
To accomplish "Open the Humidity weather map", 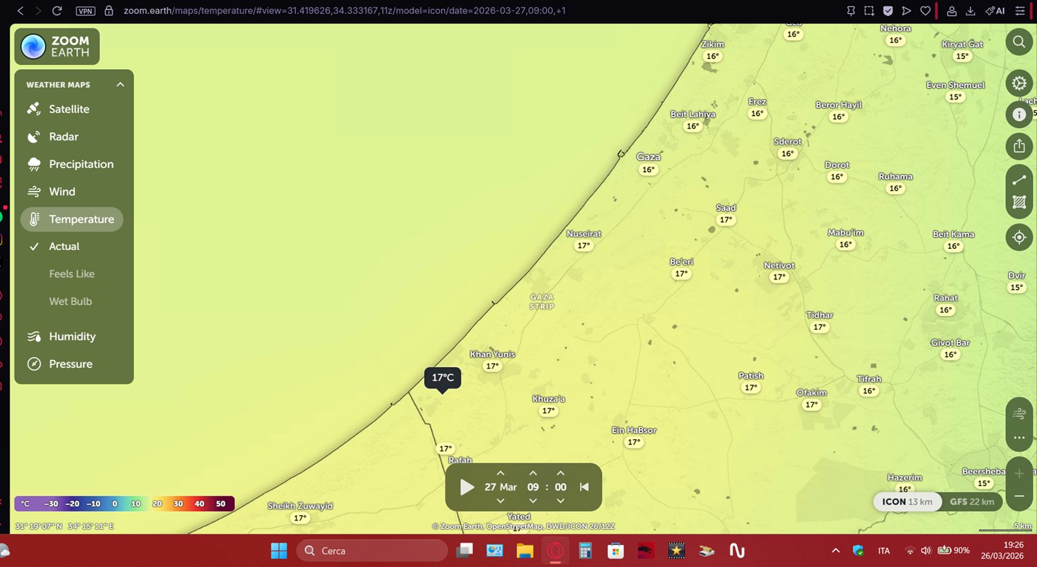I will click(72, 337).
